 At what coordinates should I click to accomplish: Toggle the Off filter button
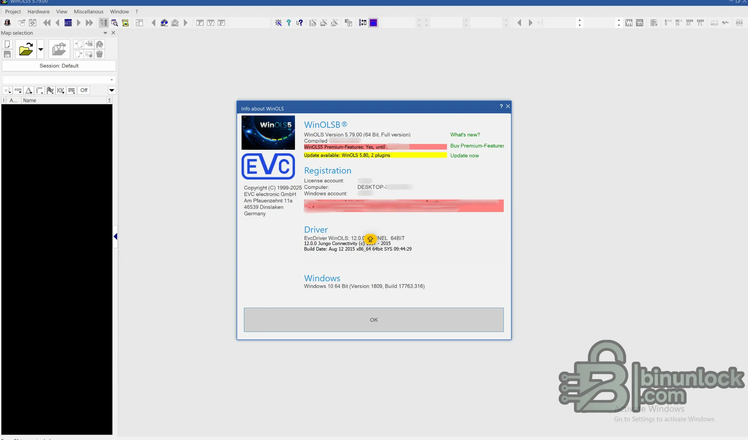pyautogui.click(x=84, y=90)
